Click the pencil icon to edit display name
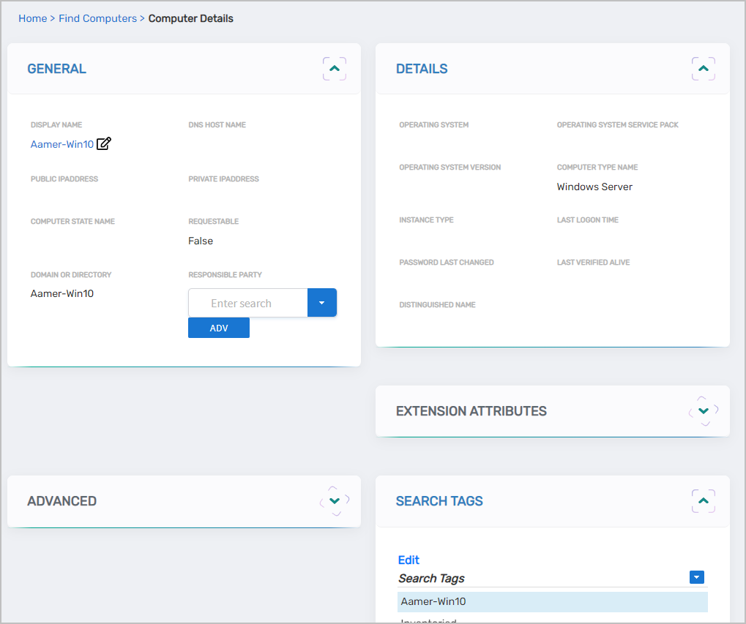 [x=104, y=144]
